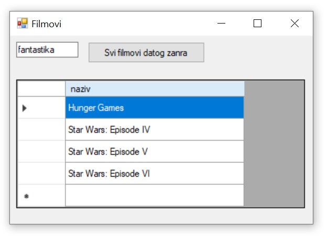Click the Filmovi application icon in title bar

click(22, 24)
